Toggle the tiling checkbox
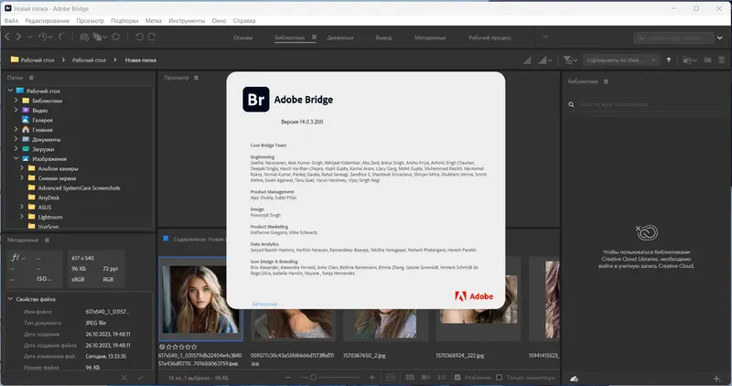This screenshot has height=386, width=732. click(x=457, y=377)
